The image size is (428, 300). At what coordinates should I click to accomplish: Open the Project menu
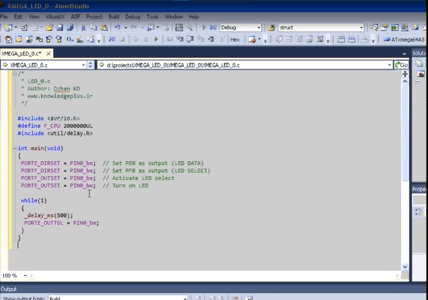pyautogui.click(x=94, y=17)
